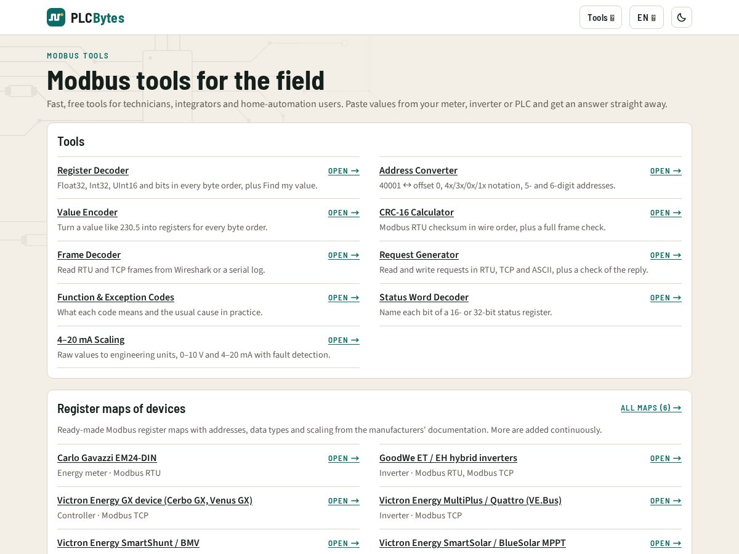Click OPEN arrow for CRC-16 Calculator
The image size is (739, 554).
(x=666, y=213)
